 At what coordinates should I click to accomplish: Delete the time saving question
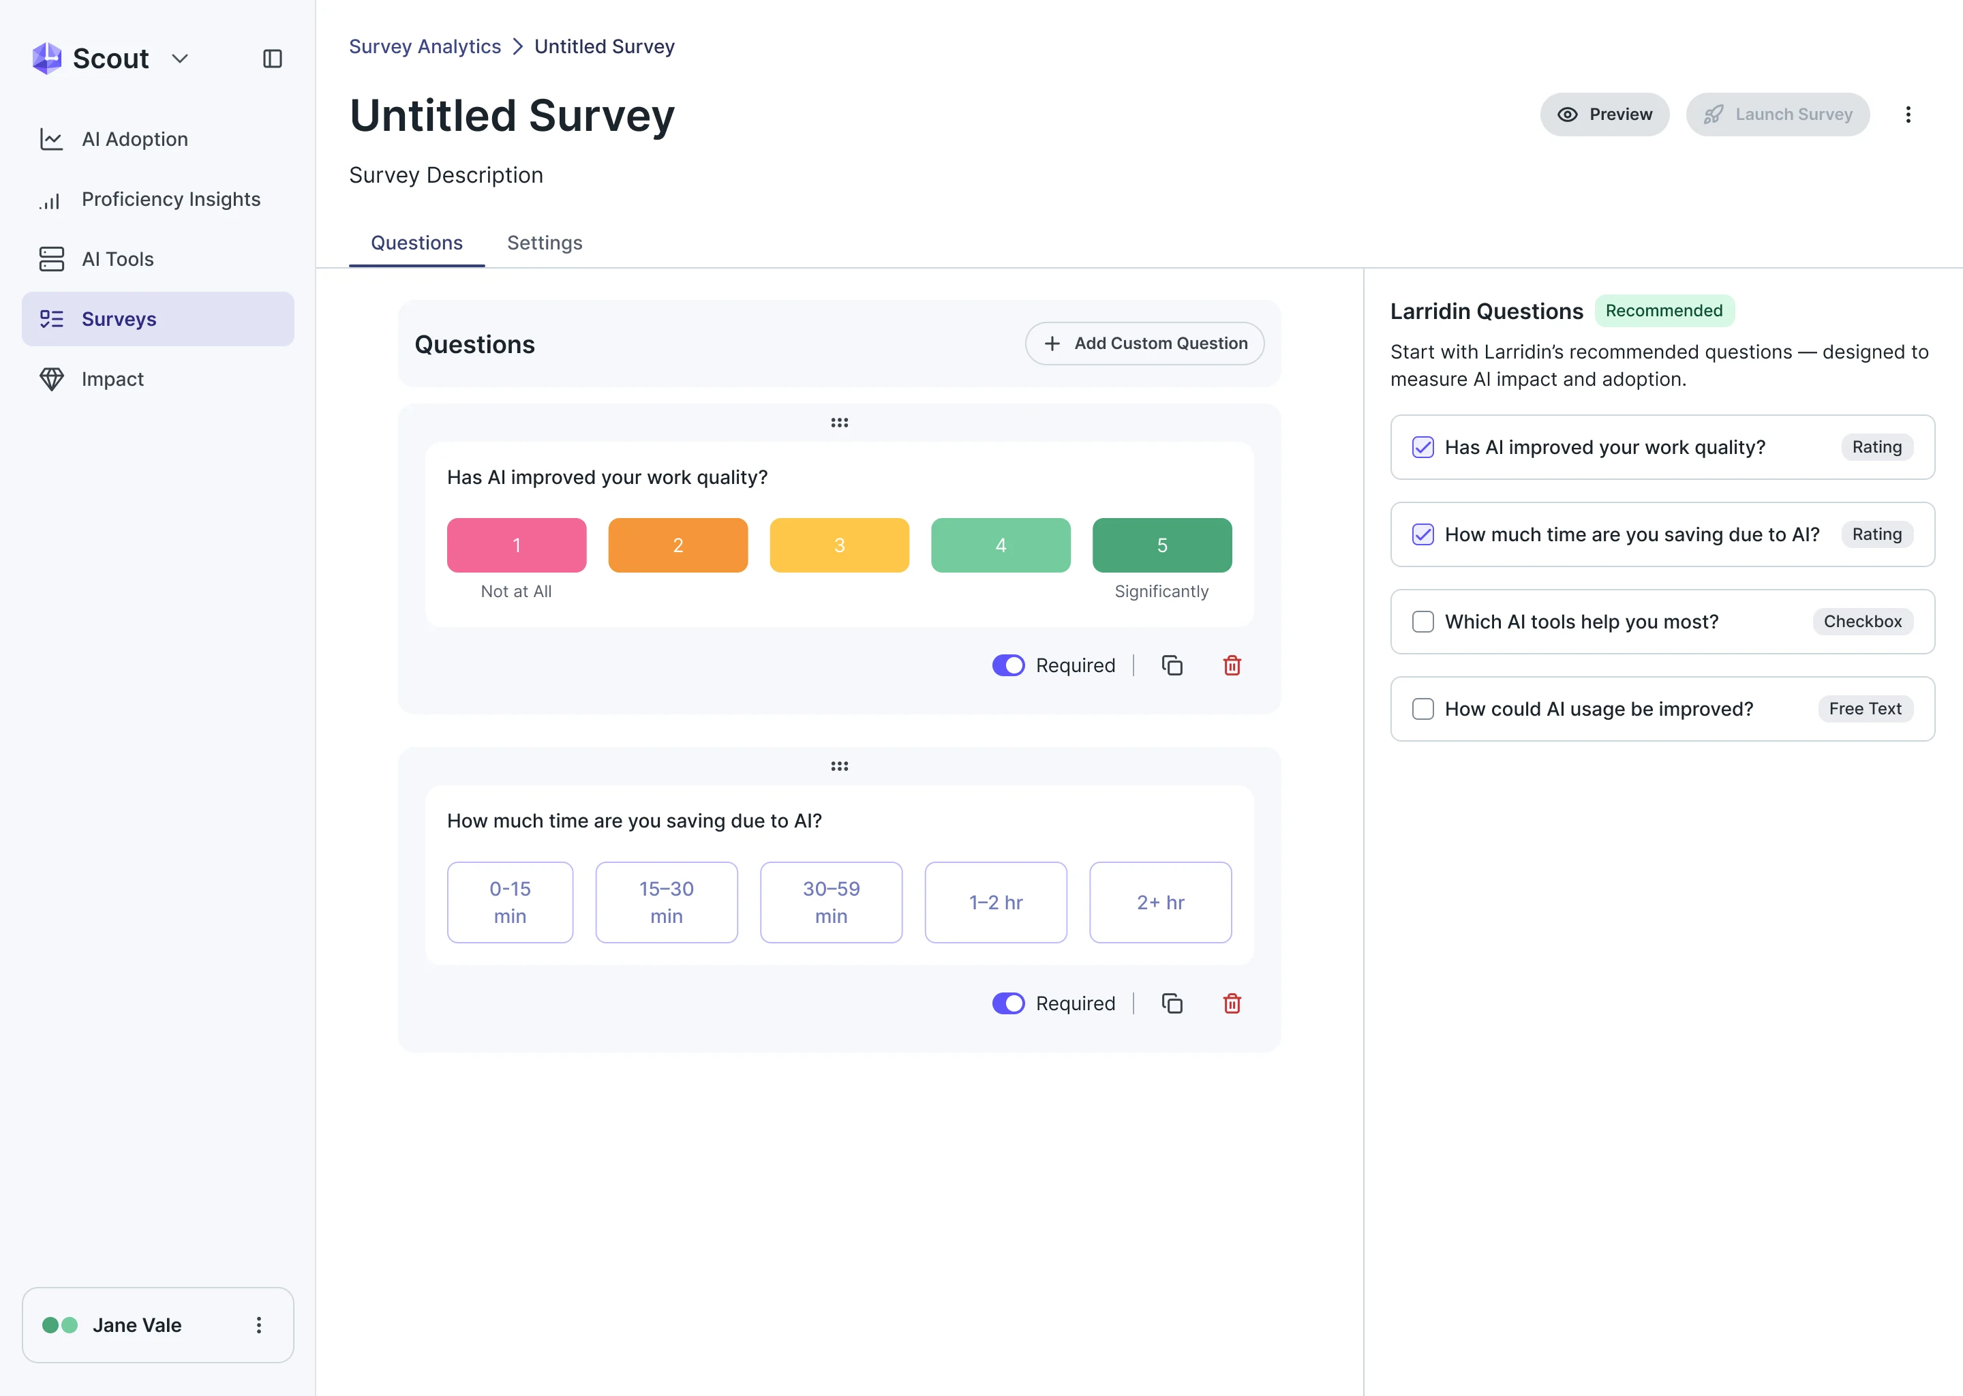[x=1232, y=1003]
